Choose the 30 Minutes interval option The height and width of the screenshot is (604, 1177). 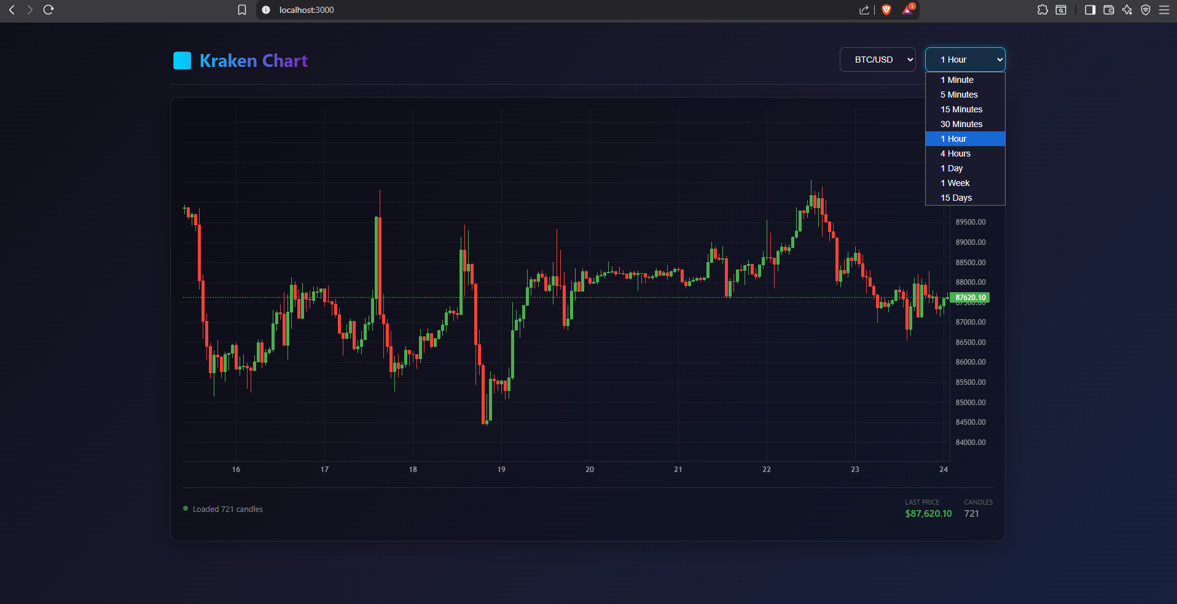pyautogui.click(x=965, y=124)
